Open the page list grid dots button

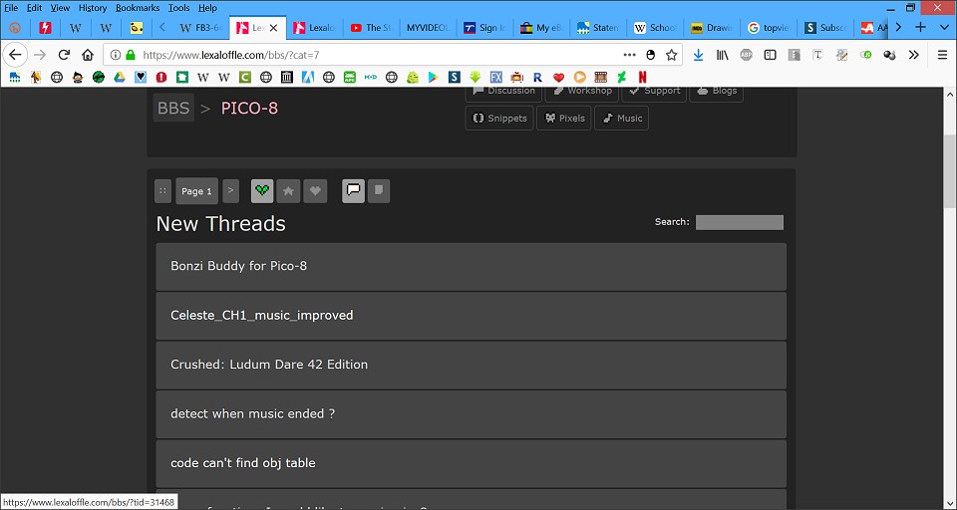[x=162, y=191]
